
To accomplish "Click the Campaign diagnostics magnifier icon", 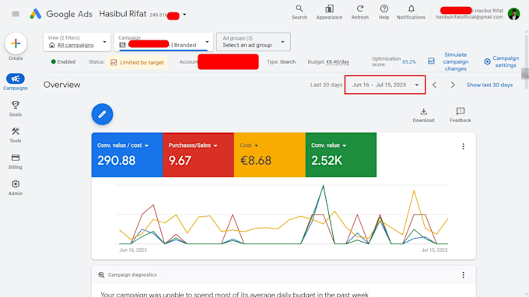I will pos(101,274).
